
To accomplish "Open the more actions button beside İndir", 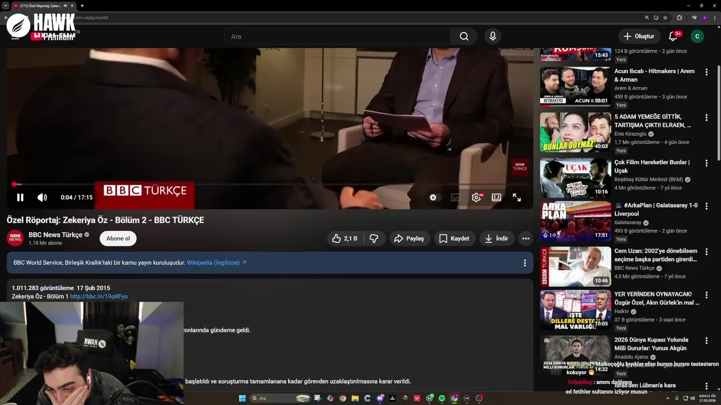I will tap(526, 238).
